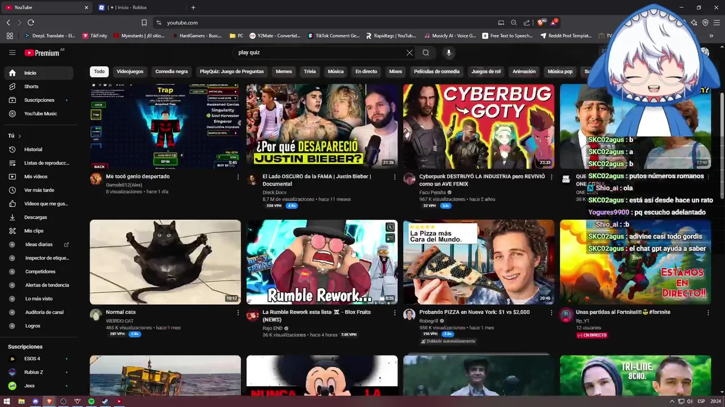The image size is (725, 407).
Task: Click Robegrill channel avatar
Action: (x=409, y=315)
